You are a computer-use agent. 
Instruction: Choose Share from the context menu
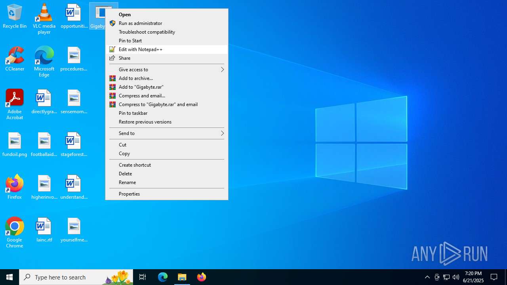(x=167, y=58)
